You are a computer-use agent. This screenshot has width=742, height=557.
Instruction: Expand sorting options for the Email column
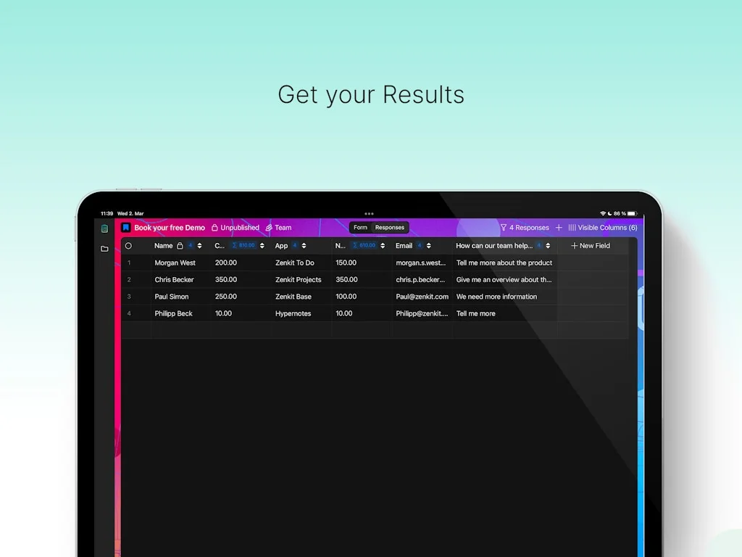coord(429,246)
